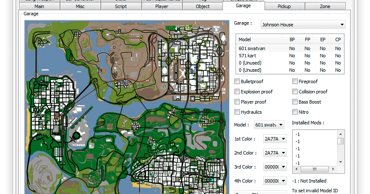Click the cyan garage marker on map

tap(212, 180)
